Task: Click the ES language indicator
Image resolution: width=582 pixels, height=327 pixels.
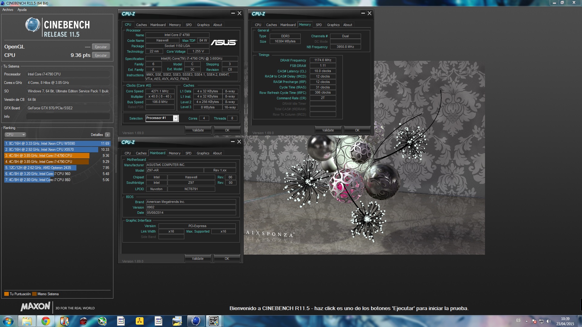Action: [518, 320]
